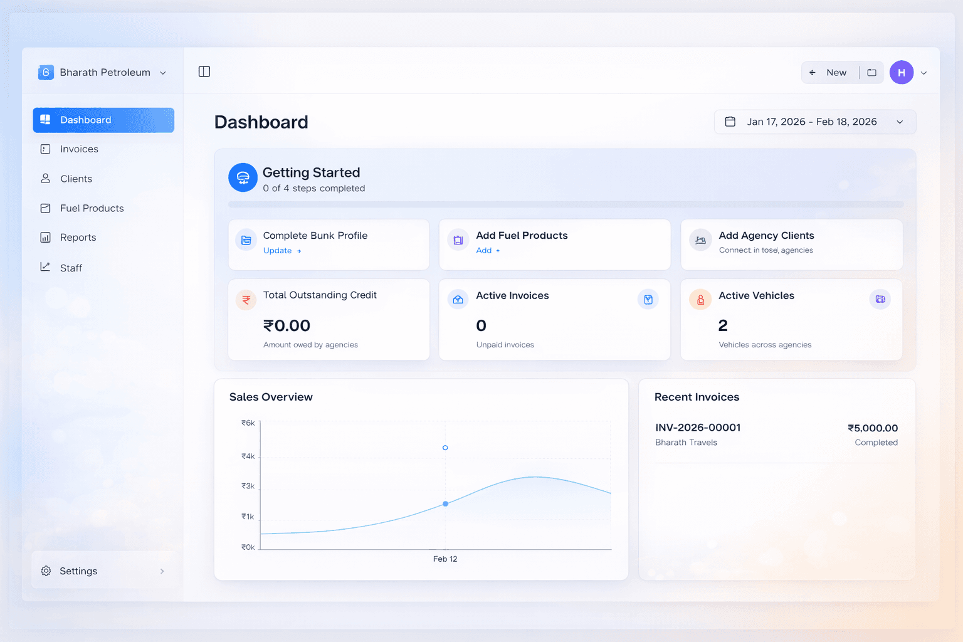963x642 pixels.
Task: Select the Dashboard icon in the sidebar
Action: [x=45, y=119]
